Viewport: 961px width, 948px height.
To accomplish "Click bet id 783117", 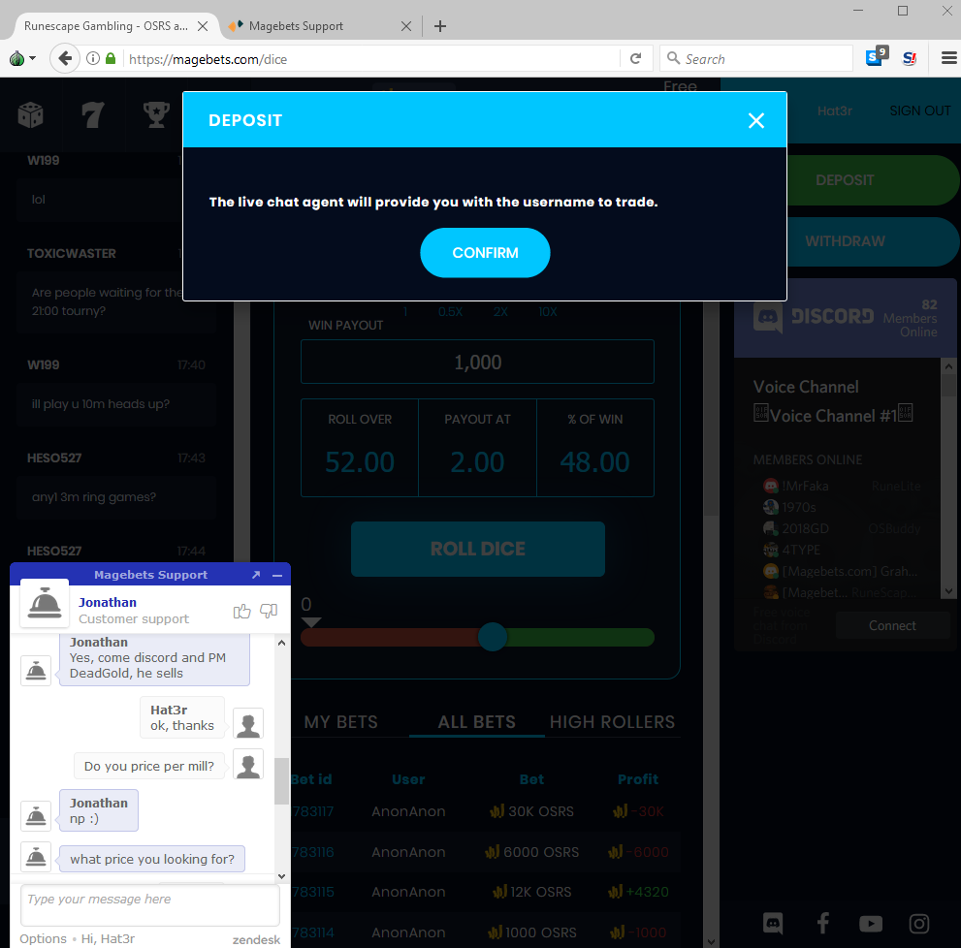I will tap(313, 811).
